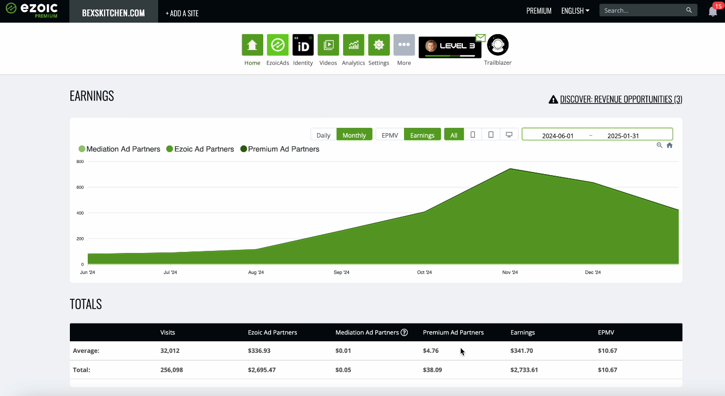This screenshot has width=725, height=396.
Task: Click the EARNINGS section heading
Action: click(x=92, y=96)
